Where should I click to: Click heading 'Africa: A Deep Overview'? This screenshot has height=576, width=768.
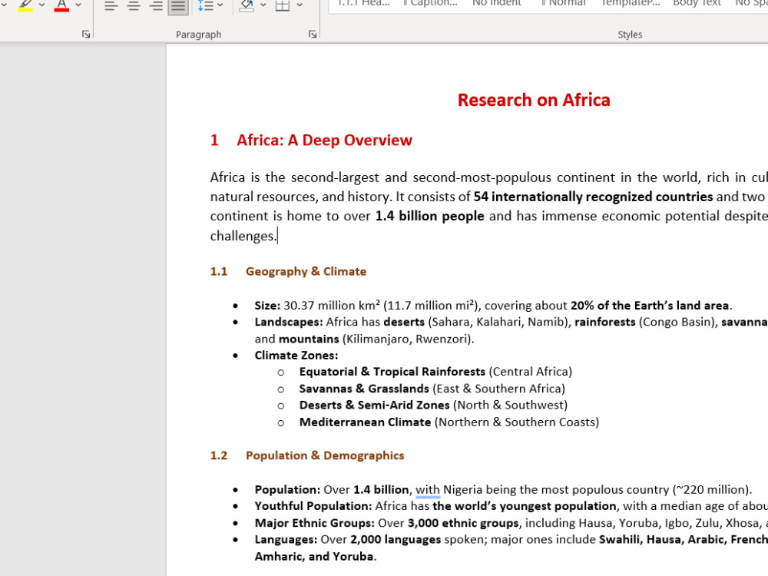324,140
